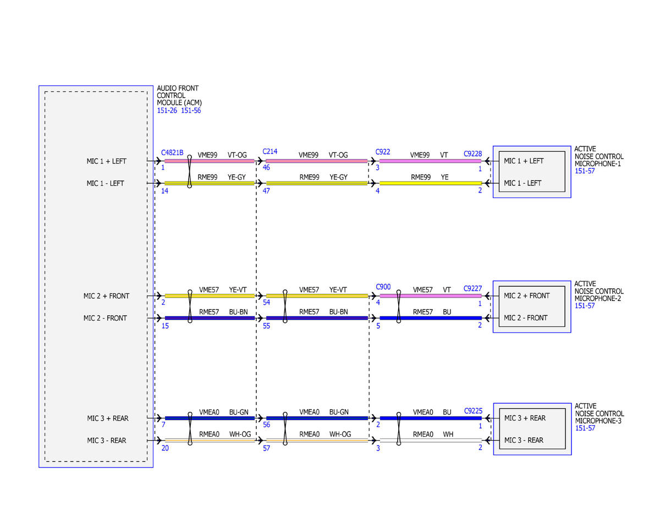The height and width of the screenshot is (510, 660).
Task: Select the Active Noise Control Microphone-2 title
Action: [x=599, y=291]
